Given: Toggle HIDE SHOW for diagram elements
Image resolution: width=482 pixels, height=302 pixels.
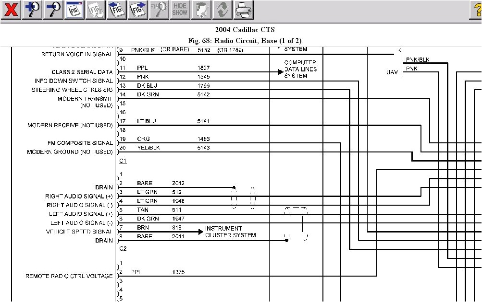Looking at the screenshot, I should (x=179, y=10).
